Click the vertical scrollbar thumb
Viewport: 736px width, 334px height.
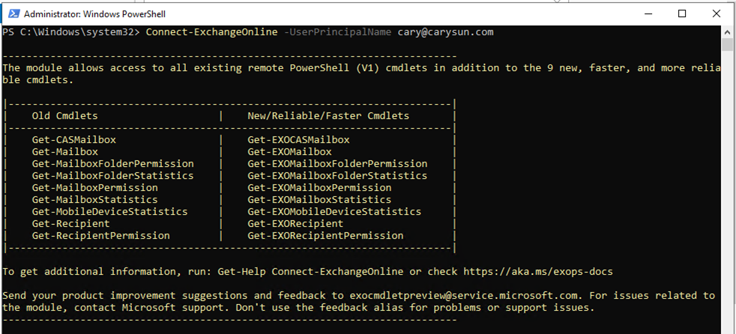point(727,45)
